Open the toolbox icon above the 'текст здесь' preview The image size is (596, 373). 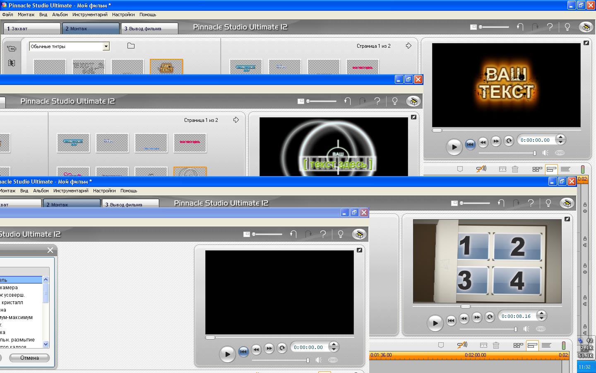pos(413,101)
